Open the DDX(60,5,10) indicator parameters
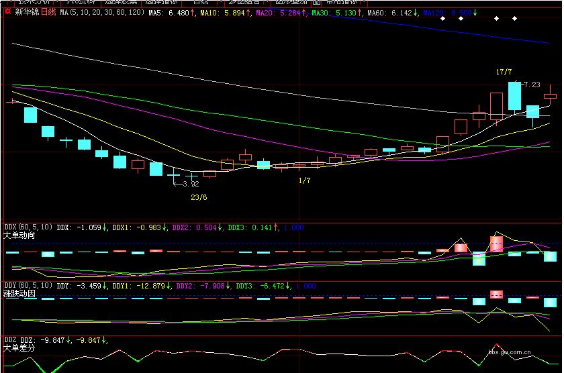Screen dimensions: 564x373 (28, 227)
